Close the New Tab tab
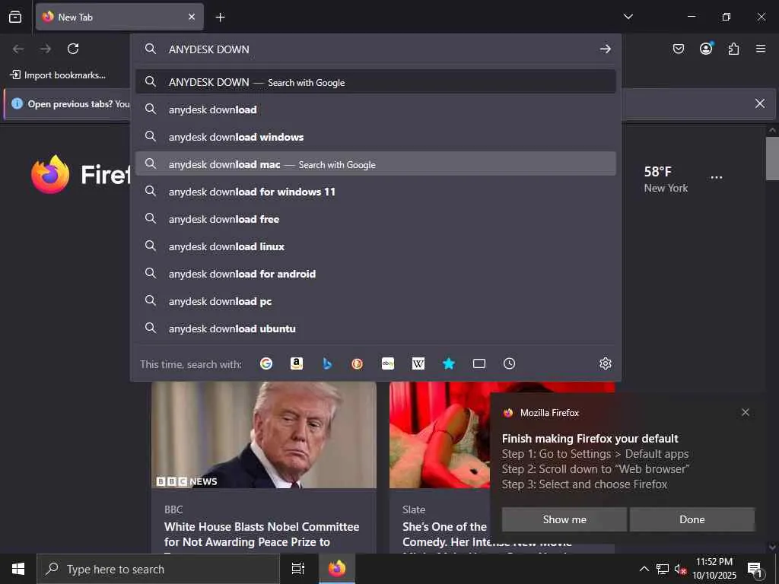 pos(192,17)
